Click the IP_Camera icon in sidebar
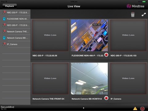 coord(4,44)
